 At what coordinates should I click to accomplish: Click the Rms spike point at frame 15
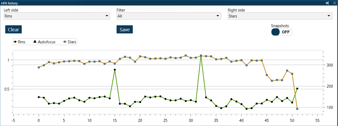tap(115, 70)
